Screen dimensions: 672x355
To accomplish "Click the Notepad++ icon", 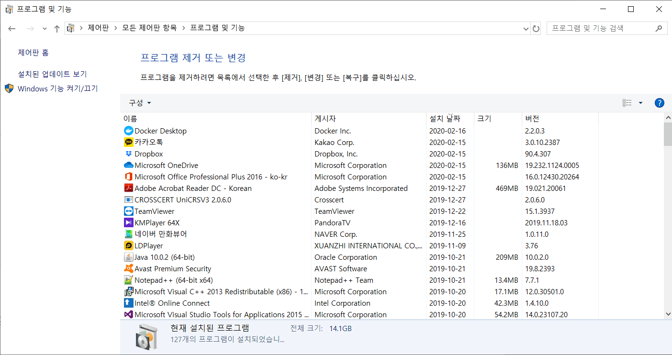I will 128,280.
